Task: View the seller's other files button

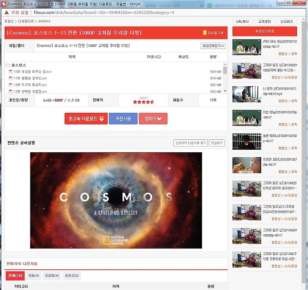Action: pyautogui.click(x=190, y=143)
